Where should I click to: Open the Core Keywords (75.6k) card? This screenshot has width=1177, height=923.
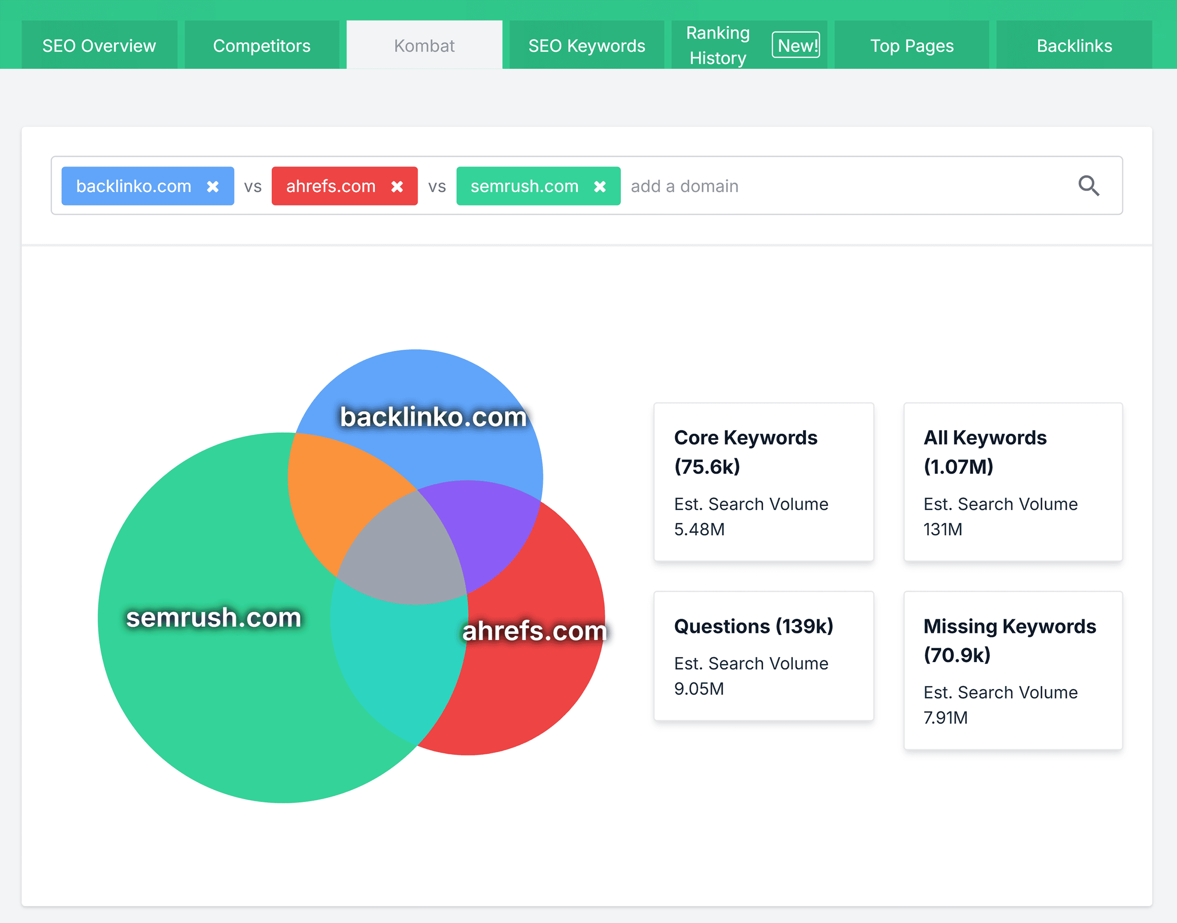764,482
